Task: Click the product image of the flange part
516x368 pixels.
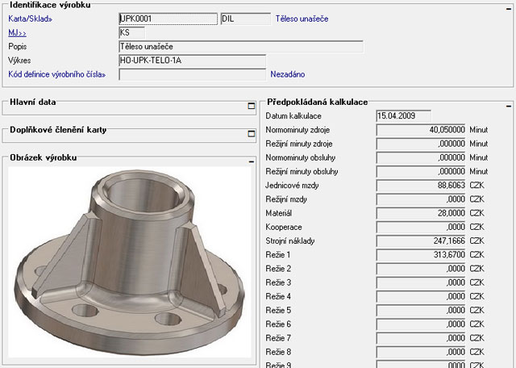Action: pos(130,262)
